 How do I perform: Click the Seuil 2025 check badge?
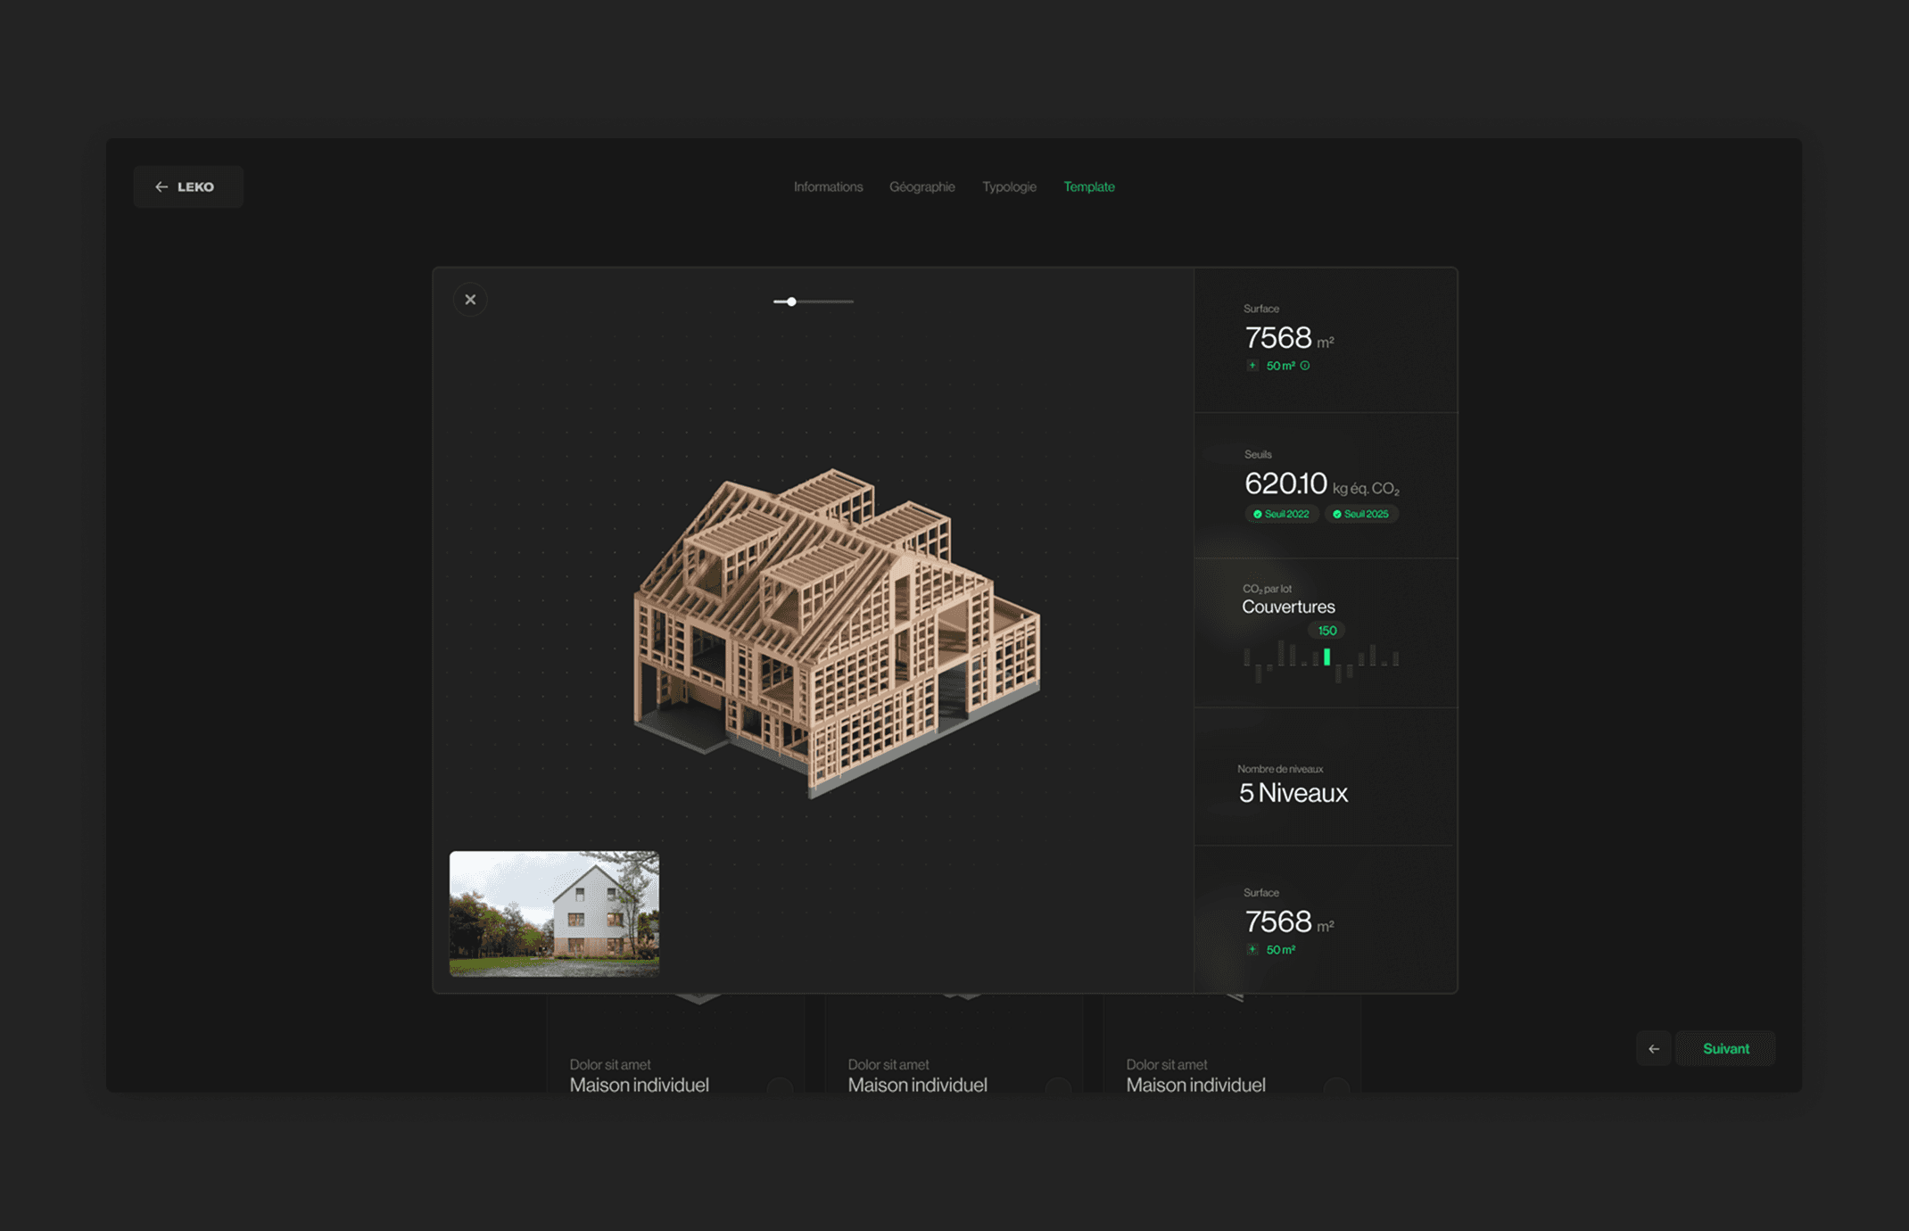1360,515
